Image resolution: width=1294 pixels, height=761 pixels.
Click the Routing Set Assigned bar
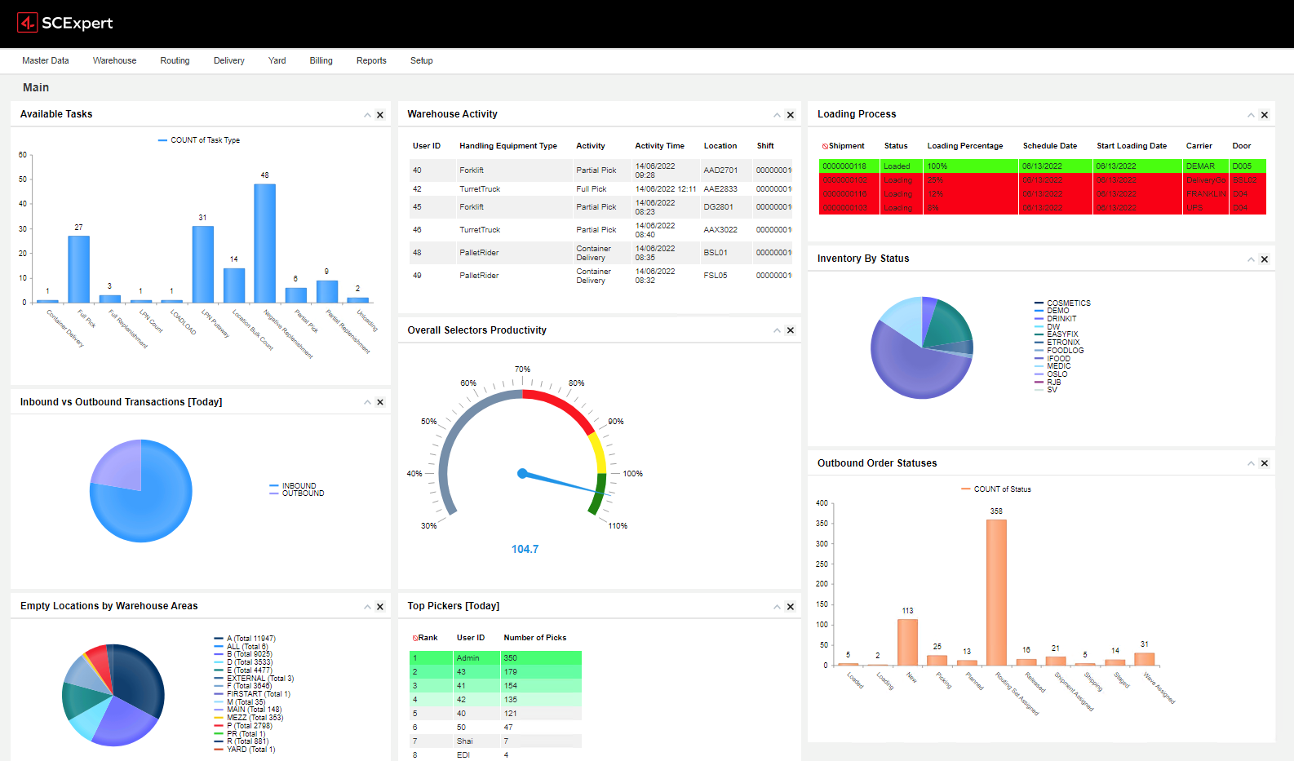pos(996,592)
